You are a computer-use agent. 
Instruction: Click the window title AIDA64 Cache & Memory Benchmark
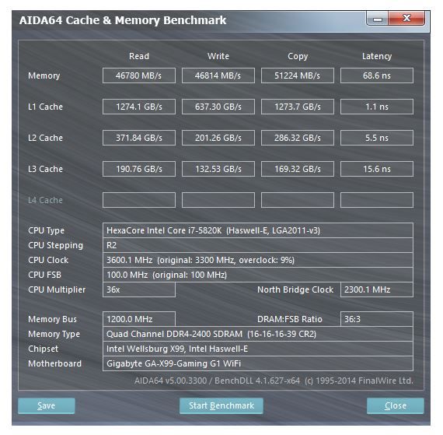tap(123, 20)
